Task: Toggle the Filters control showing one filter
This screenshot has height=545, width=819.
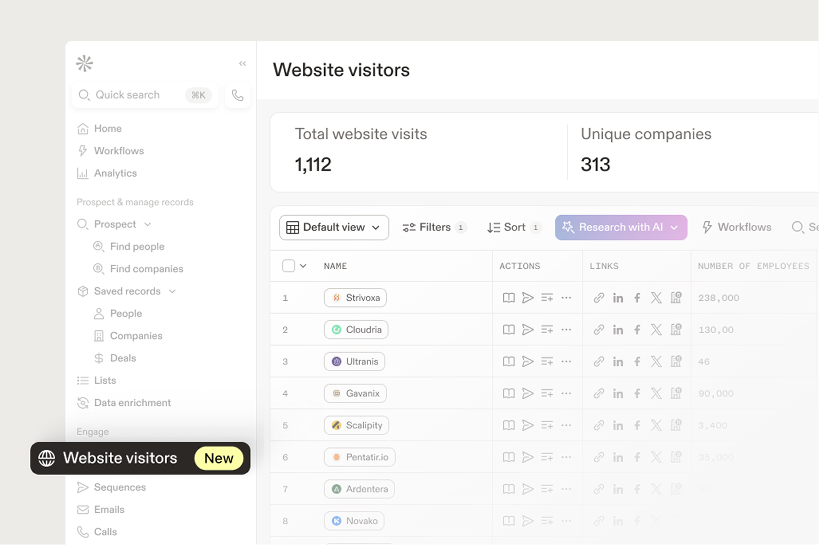Action: coord(433,227)
